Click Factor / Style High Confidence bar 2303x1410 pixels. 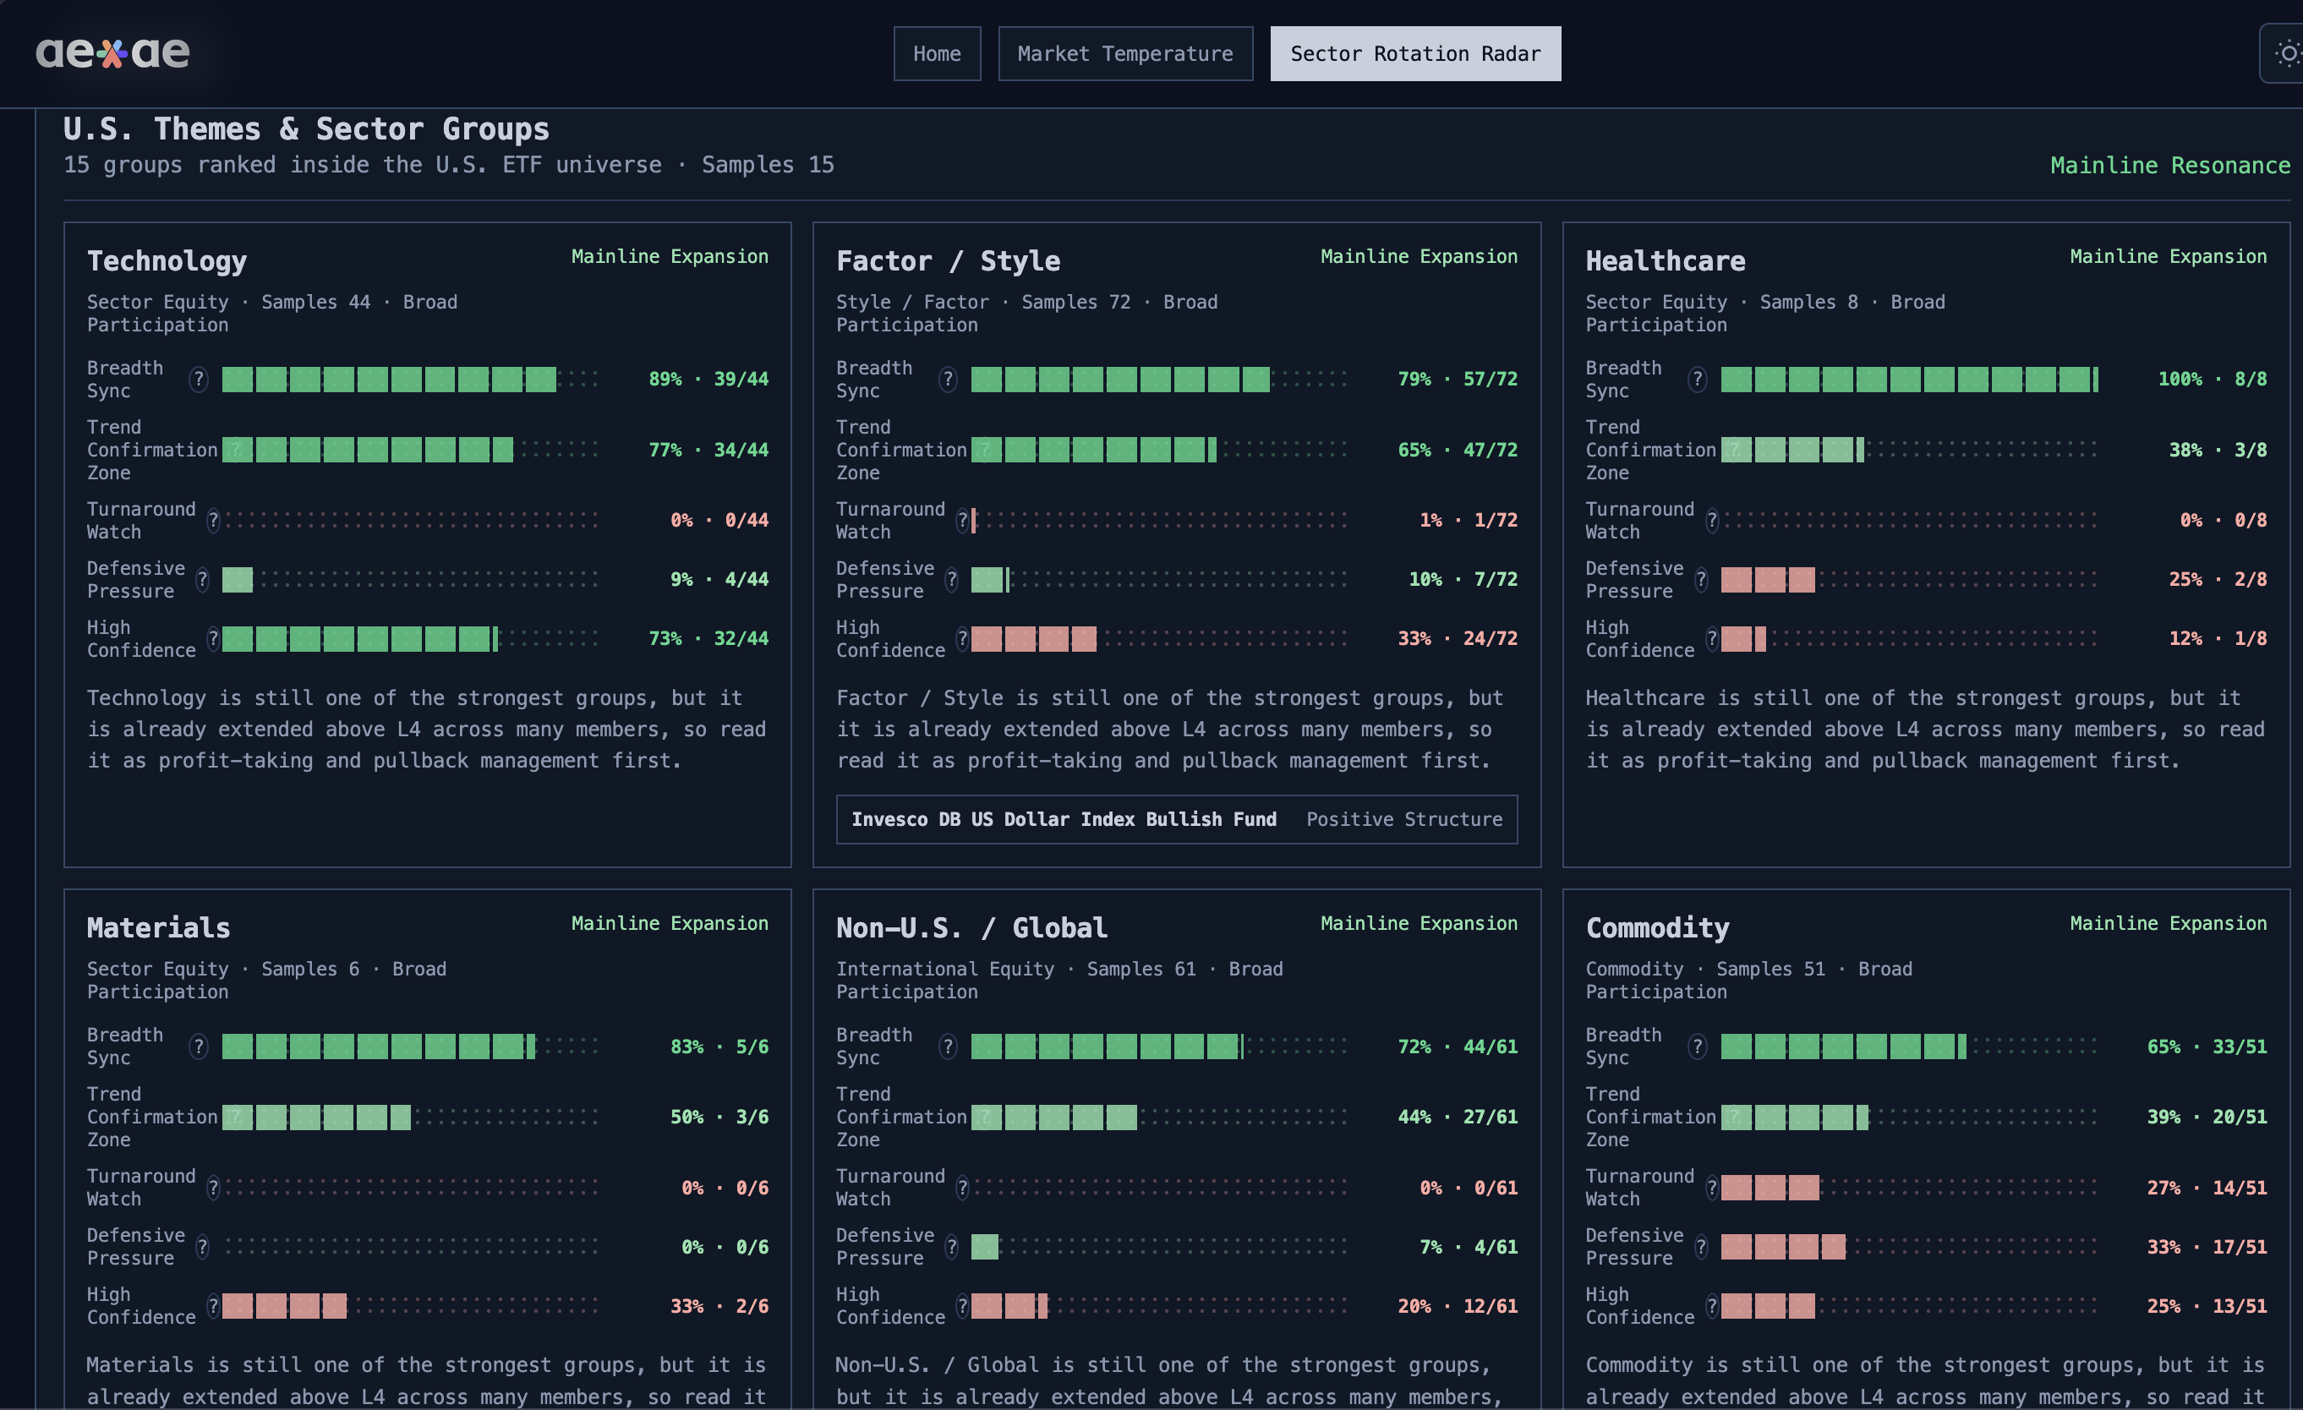tap(1160, 638)
